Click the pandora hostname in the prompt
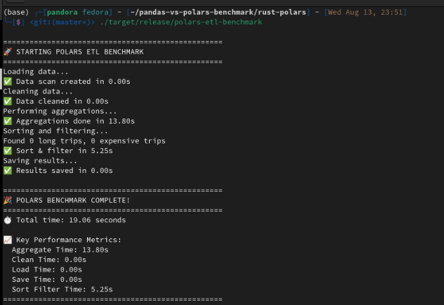444x305 pixels. point(62,12)
